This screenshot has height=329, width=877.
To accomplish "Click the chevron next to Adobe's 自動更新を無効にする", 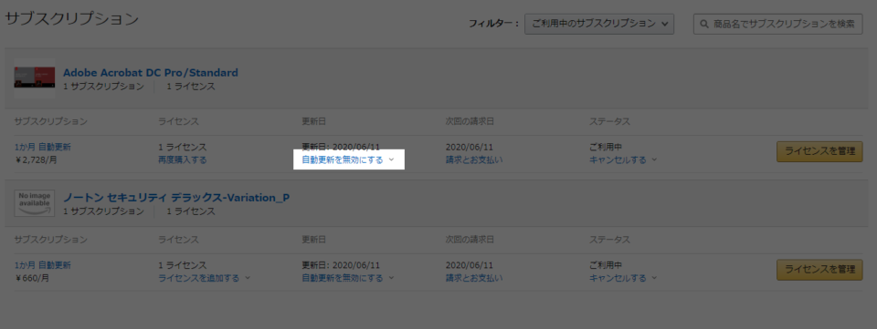I will tap(391, 160).
